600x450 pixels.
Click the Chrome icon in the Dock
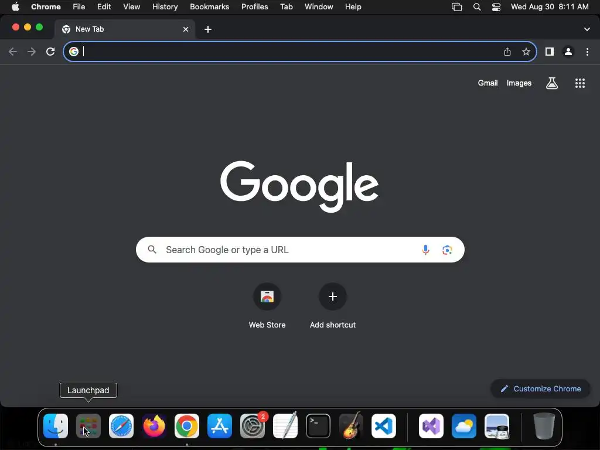[187, 426]
